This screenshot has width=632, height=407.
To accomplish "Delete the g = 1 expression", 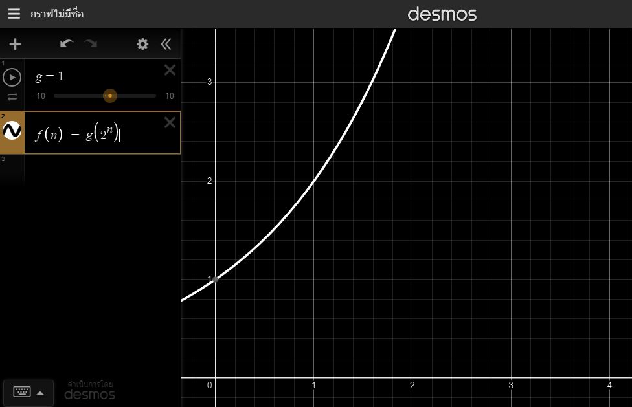I will pos(170,71).
